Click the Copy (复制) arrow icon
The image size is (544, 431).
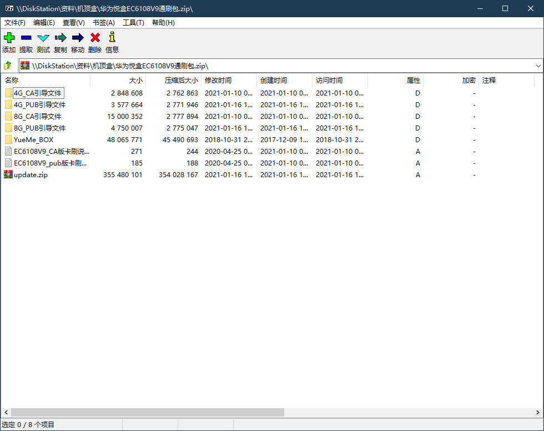tap(61, 38)
